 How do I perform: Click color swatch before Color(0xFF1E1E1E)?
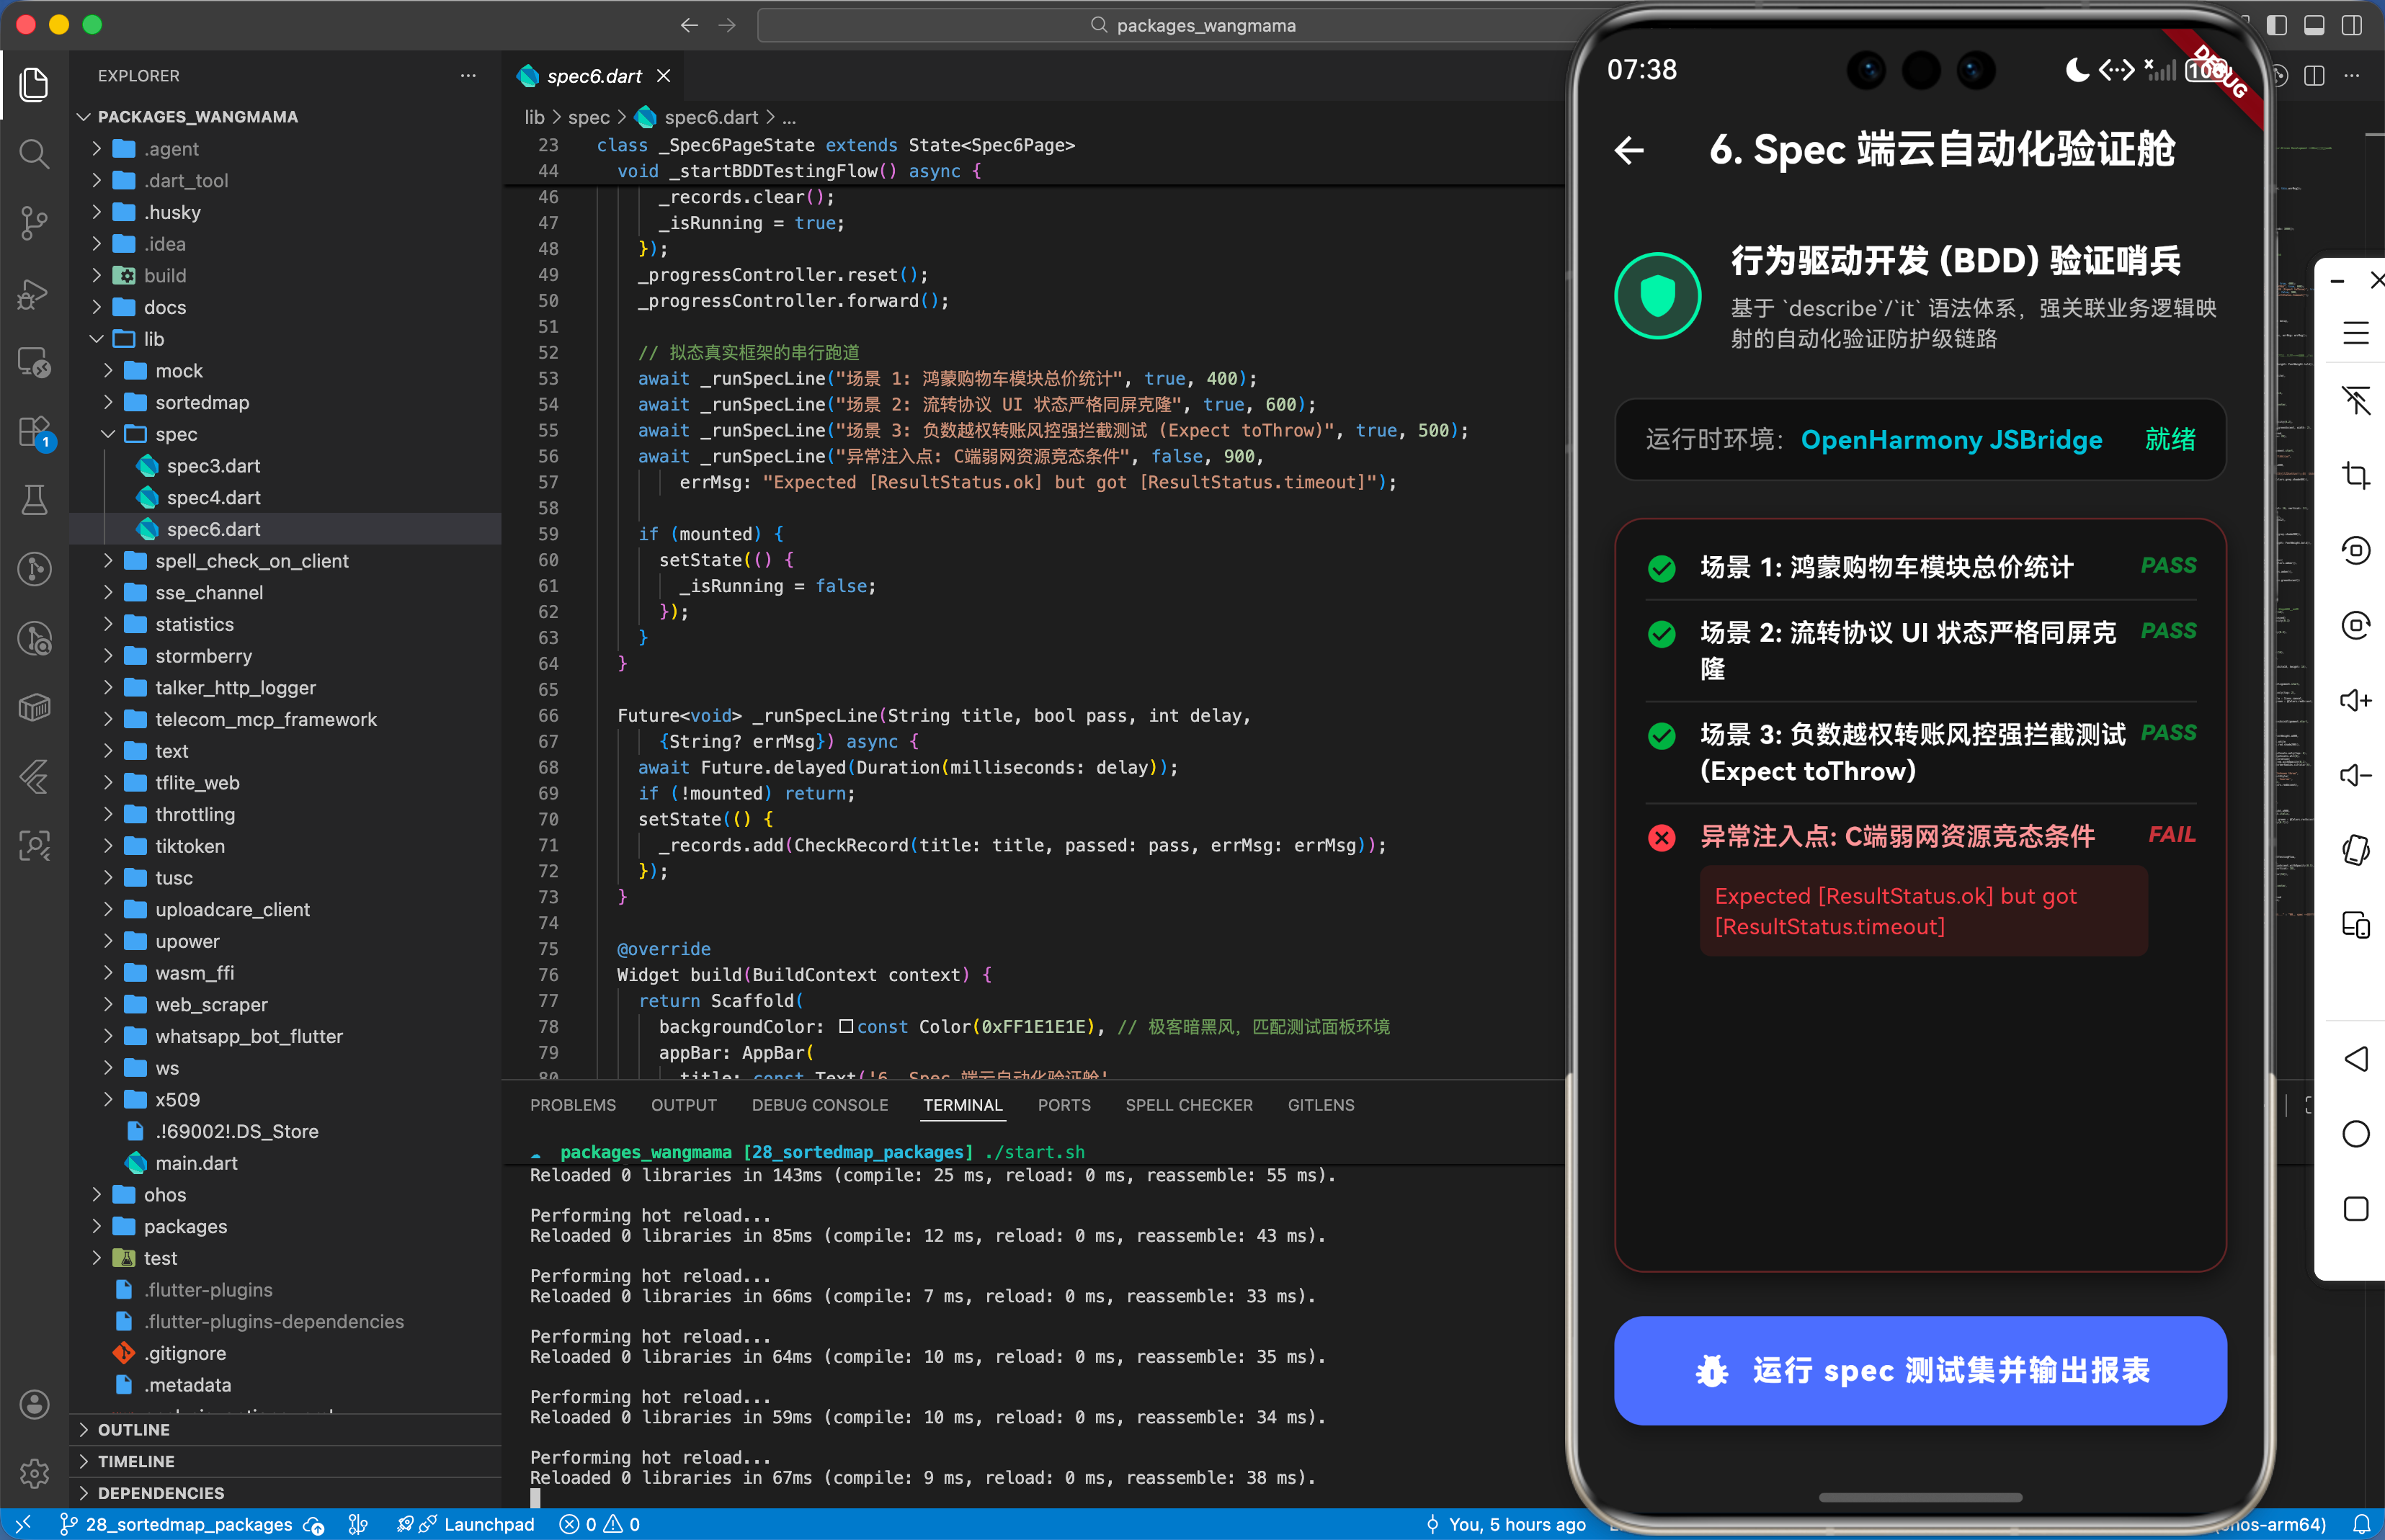845,1026
